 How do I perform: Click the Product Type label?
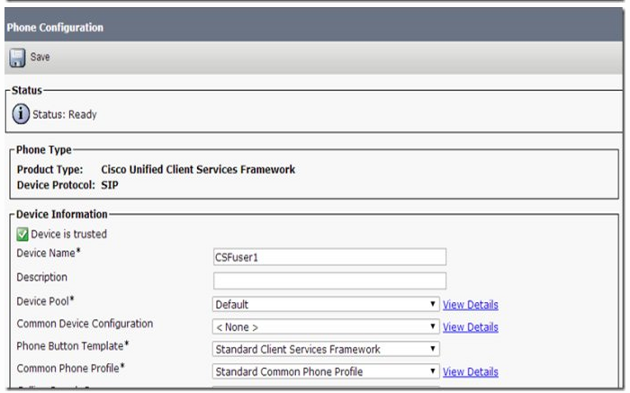[x=49, y=169]
